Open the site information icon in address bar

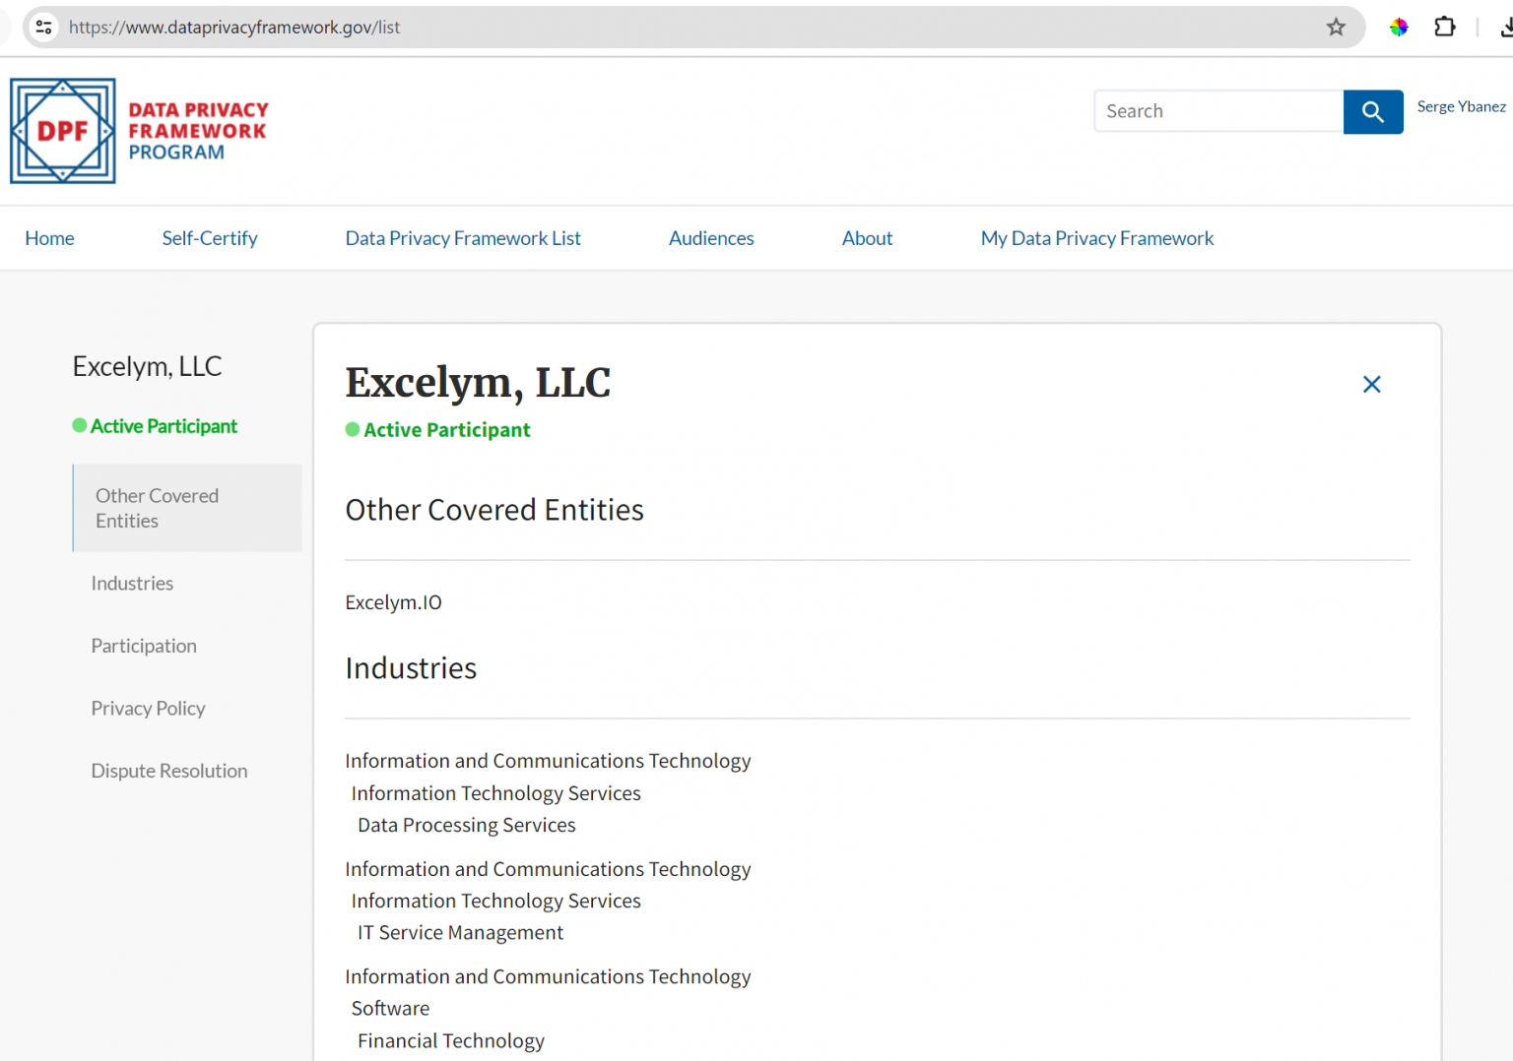click(44, 28)
